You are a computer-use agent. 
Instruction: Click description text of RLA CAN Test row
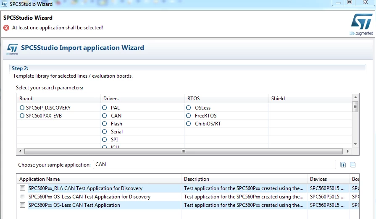click(x=243, y=188)
